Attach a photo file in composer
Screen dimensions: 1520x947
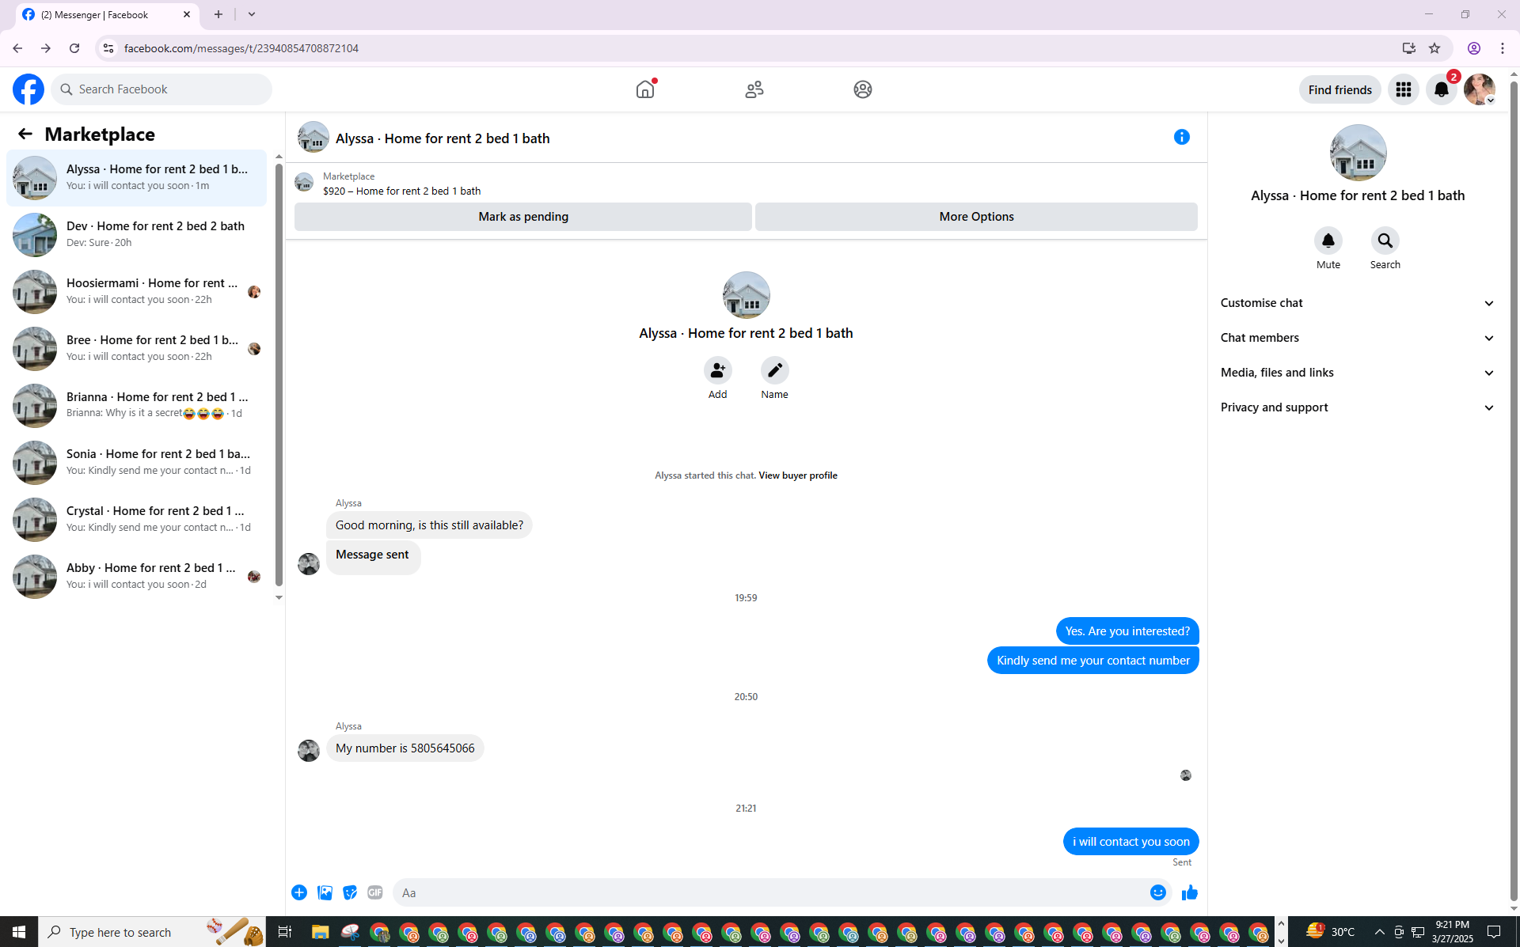[325, 892]
